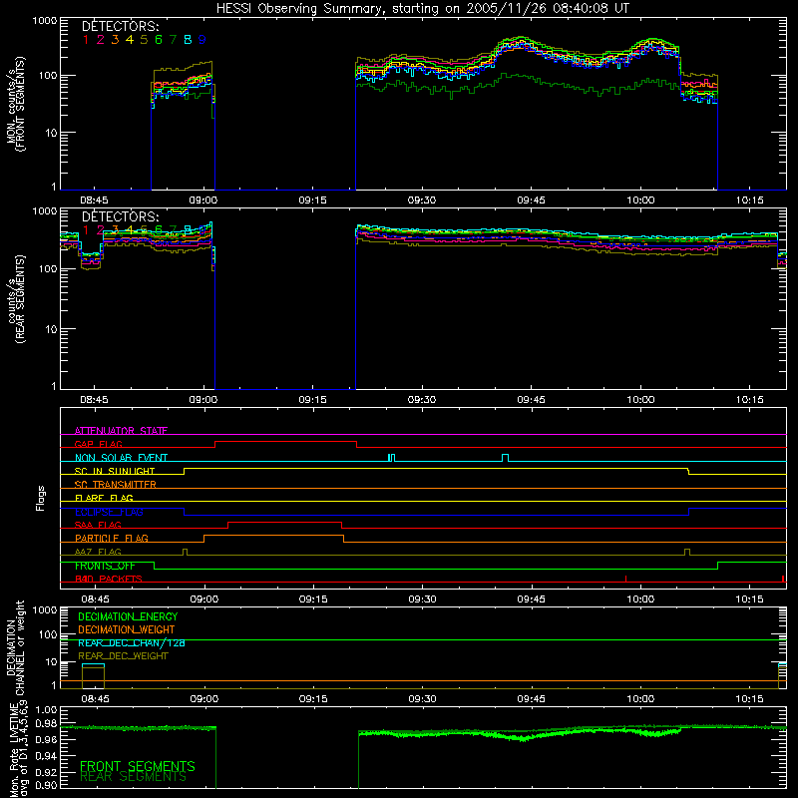The image size is (798, 798).
Task: Select the PARTICLE_FLAG label
Action: [112, 538]
